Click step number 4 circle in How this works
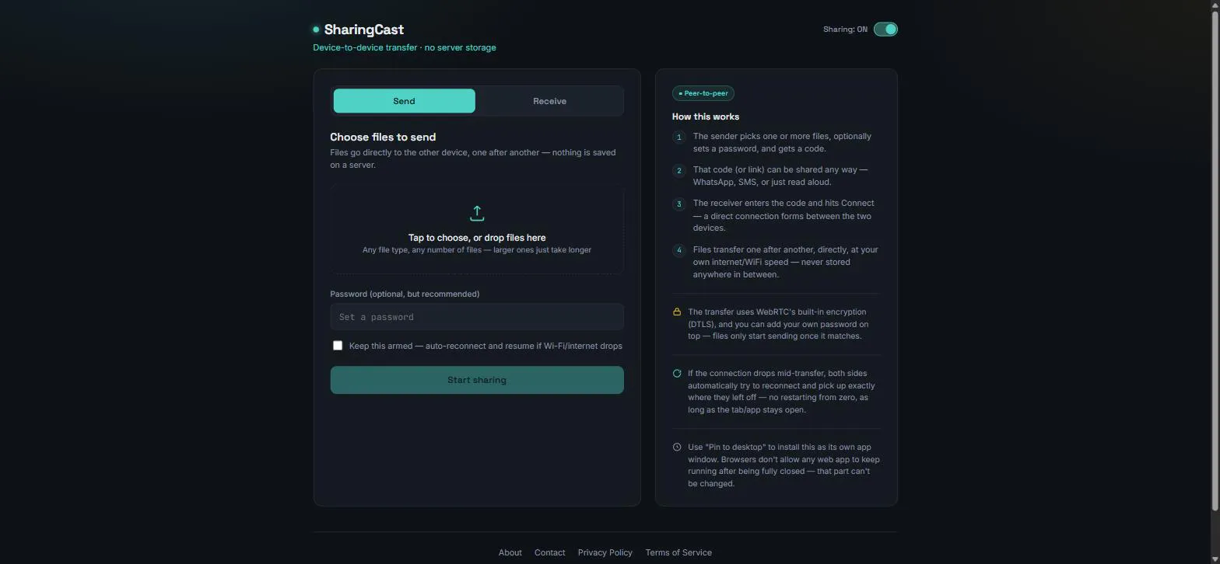The image size is (1220, 564). pos(679,250)
